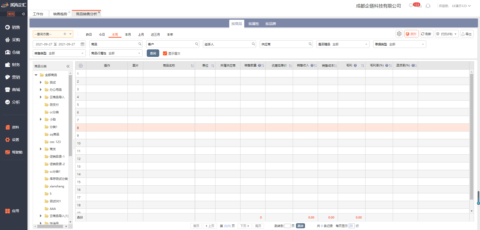This screenshot has height=230, width=480.
Task: Switch to the 销售趋势 tab
Action: [x=60, y=14]
